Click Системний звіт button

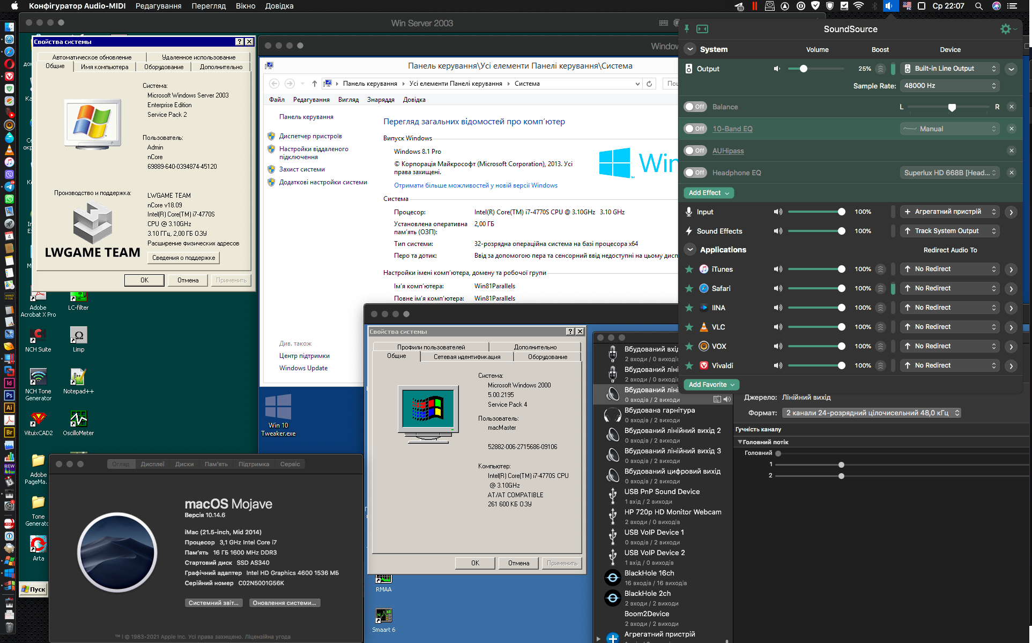coord(213,603)
